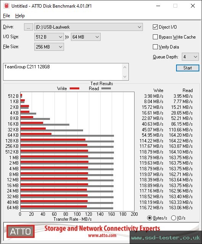Click the drive browse "..." button
This screenshot has width=202, height=244.
pyautogui.click(x=29, y=27)
